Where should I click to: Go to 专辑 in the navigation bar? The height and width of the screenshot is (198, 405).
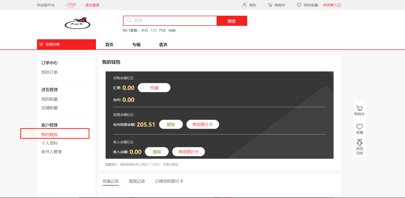(136, 45)
